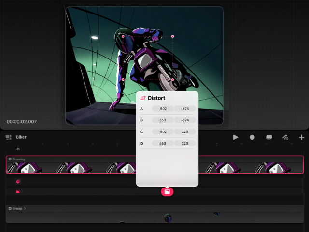The width and height of the screenshot is (309, 232).
Task: Expand the Group track chevron
Action: (25, 208)
